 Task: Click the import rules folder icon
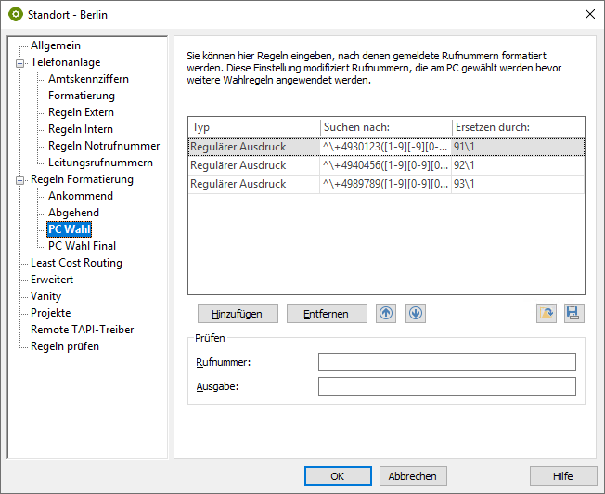(x=547, y=314)
